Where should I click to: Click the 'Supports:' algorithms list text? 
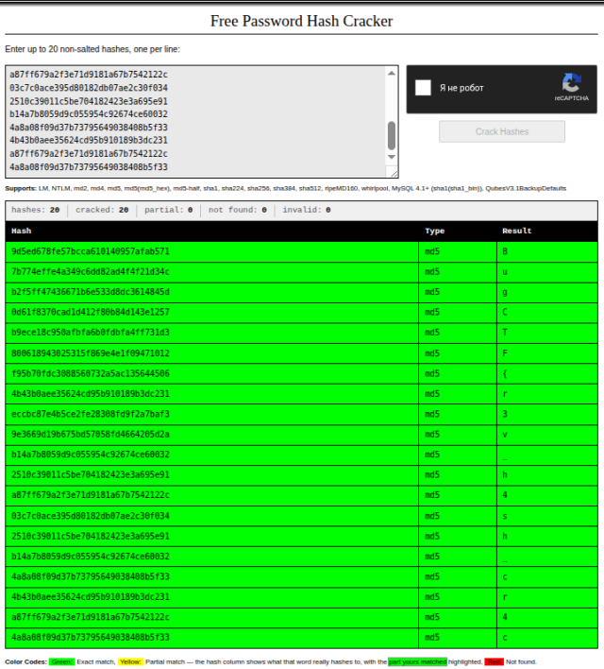coord(286,188)
